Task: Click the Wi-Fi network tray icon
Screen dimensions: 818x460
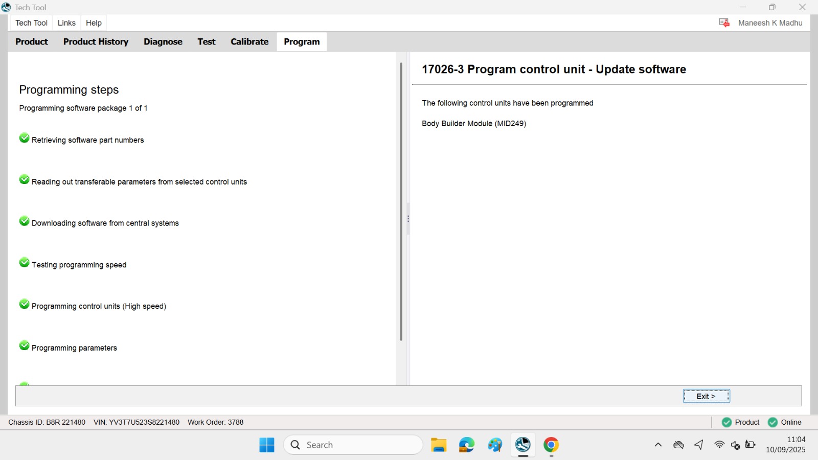Action: pos(719,445)
